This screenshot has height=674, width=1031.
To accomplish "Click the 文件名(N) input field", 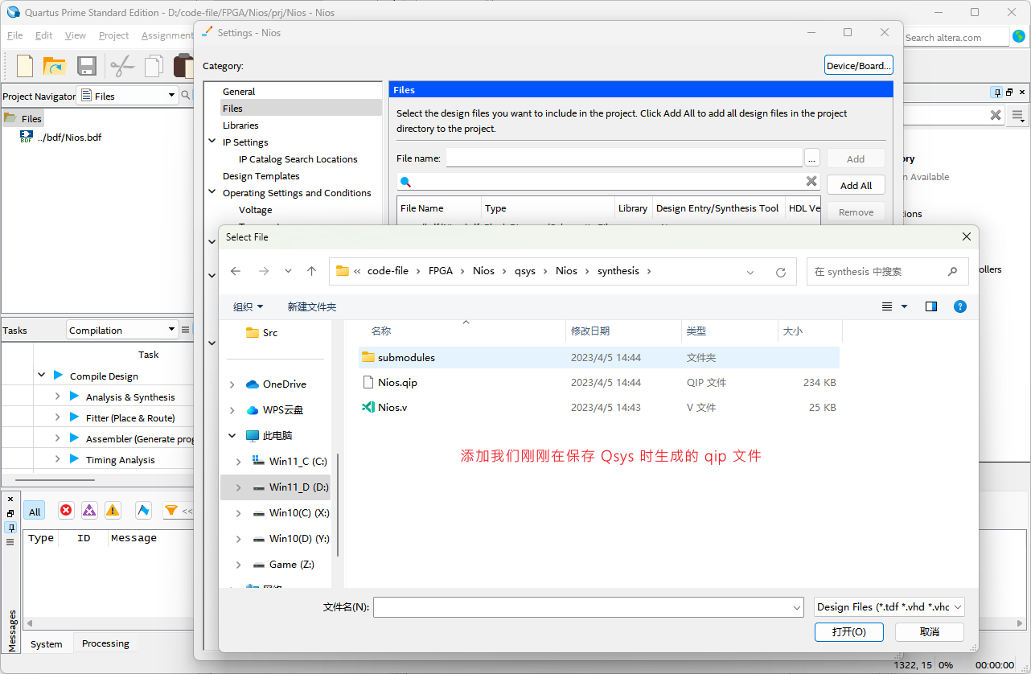I will click(589, 607).
